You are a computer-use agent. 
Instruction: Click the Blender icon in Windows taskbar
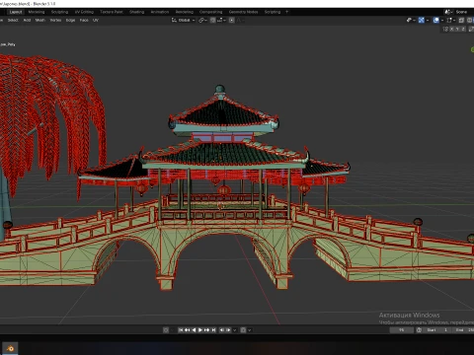coord(10,348)
